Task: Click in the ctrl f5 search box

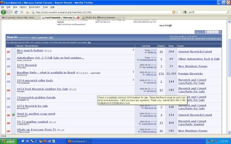Action: click(x=207, y=12)
